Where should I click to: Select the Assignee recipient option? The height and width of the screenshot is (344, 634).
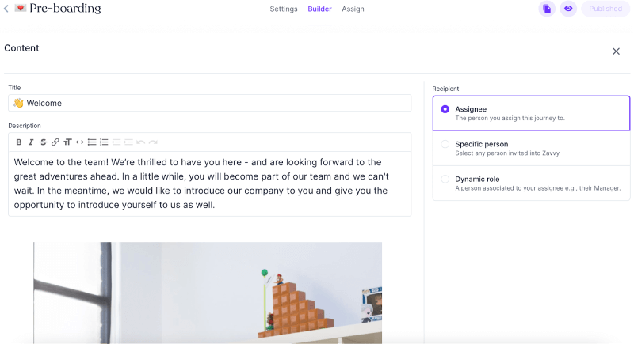tap(445, 109)
